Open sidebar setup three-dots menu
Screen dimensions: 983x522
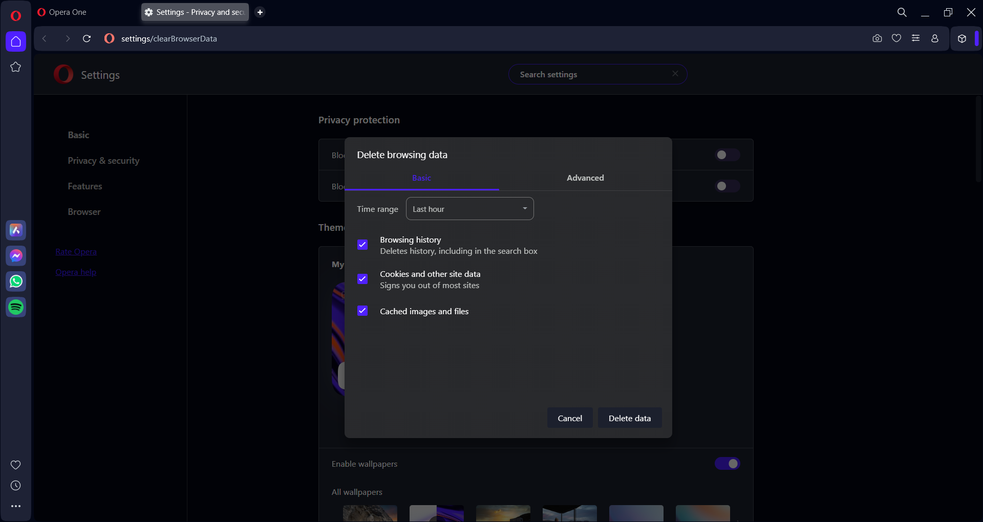tap(16, 506)
